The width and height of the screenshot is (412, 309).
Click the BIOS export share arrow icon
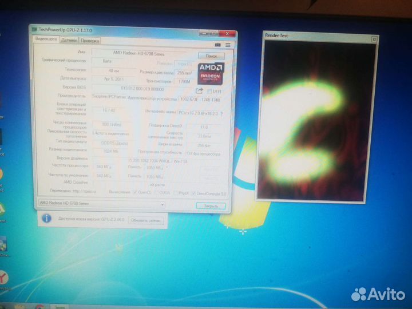(199, 90)
